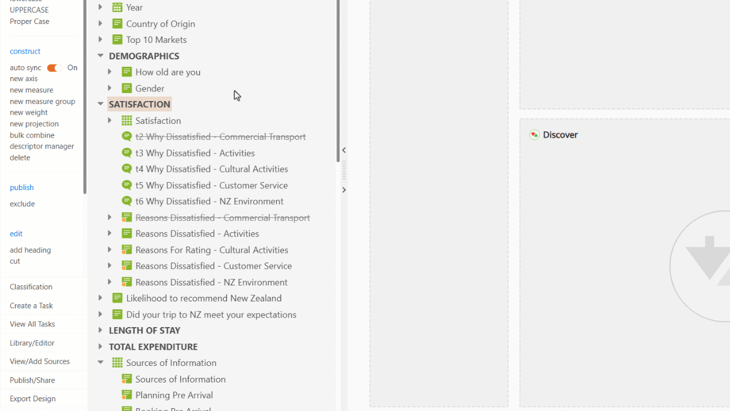Screen dimensions: 730x411
Task: Click the Year calendar icon
Action: click(x=117, y=7)
